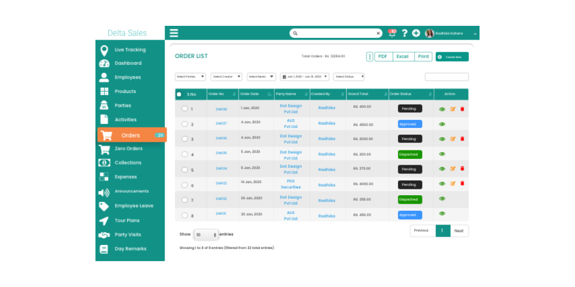The width and height of the screenshot is (575, 287).
Task: Check the checkbox for row 7
Action: 185,200
